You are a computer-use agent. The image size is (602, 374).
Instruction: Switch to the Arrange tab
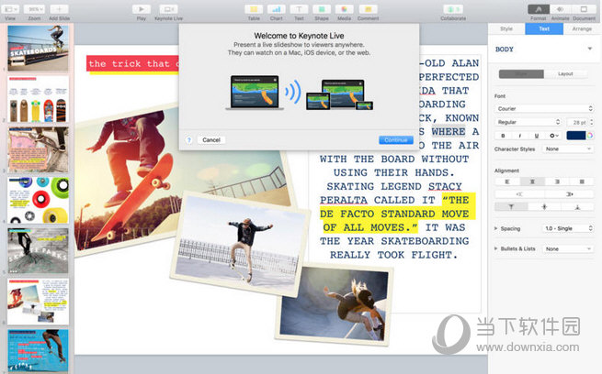pos(582,28)
